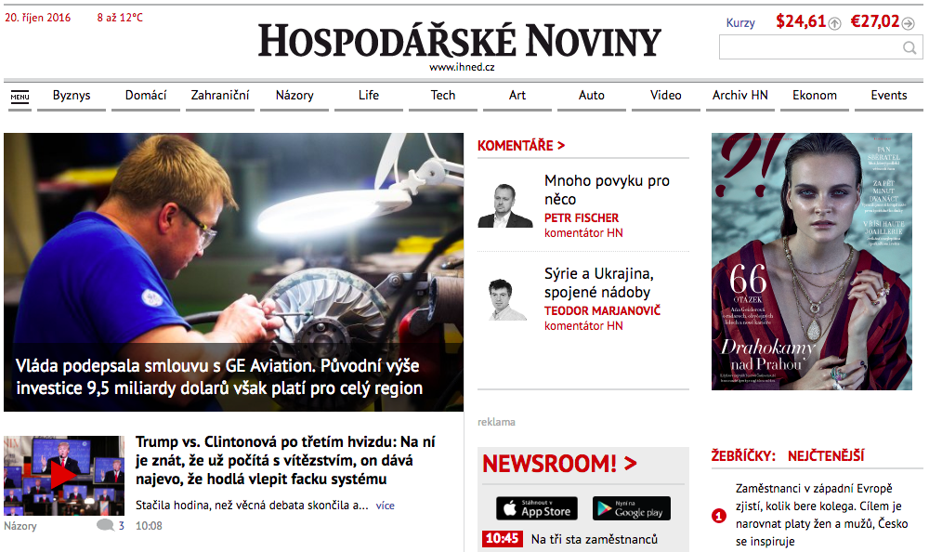This screenshot has height=552, width=929.
Task: Read more via the 'více' link
Action: pos(386,506)
